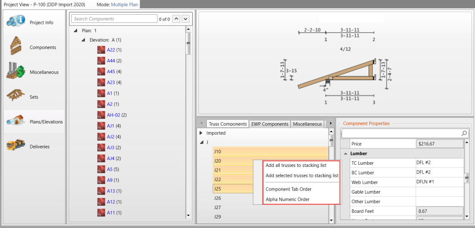Viewport: 475px width, 228px height.
Task: Click the truss icon beside AJ2
Action: pos(101,136)
